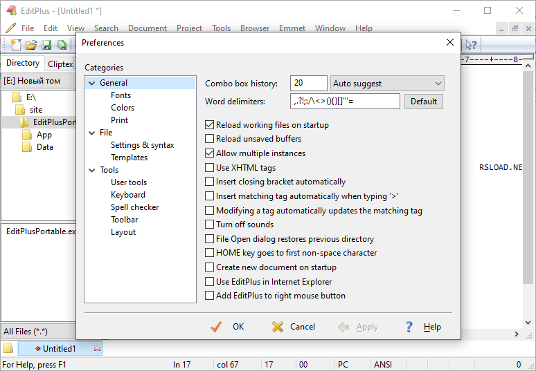This screenshot has height=371, width=536.
Task: Click the editor vertical scrollbar down arrow
Action: point(528,322)
